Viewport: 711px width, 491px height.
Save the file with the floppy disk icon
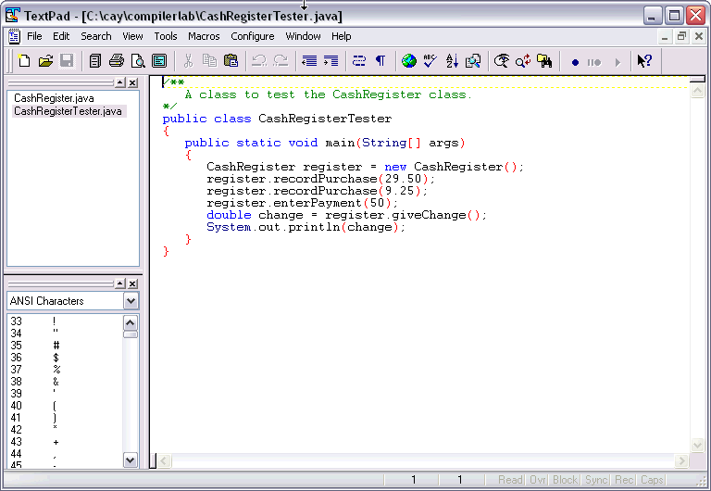tap(67, 61)
